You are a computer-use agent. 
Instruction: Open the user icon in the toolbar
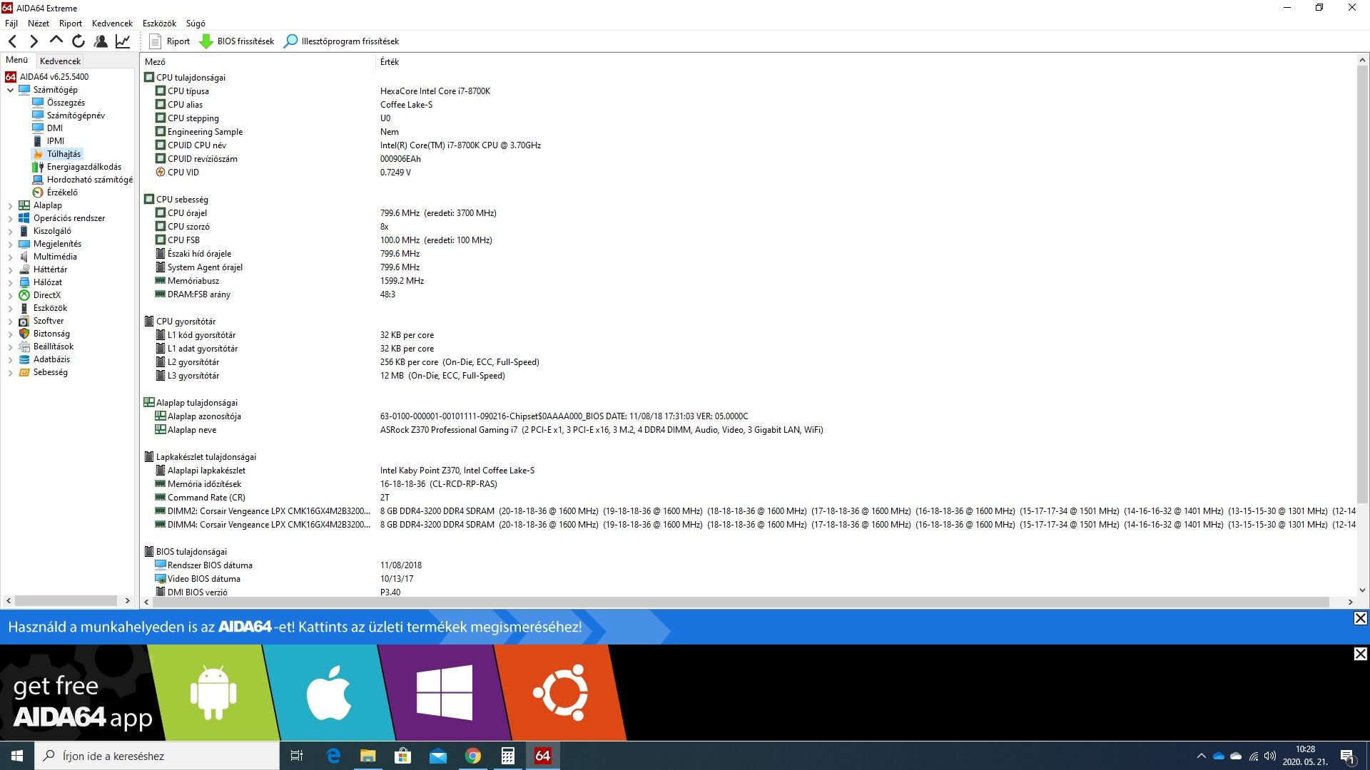[x=101, y=41]
